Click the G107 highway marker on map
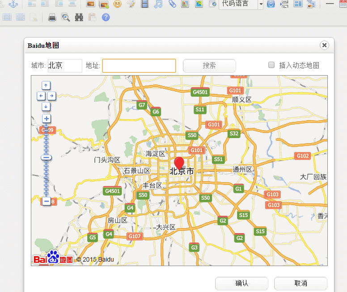 [135, 237]
